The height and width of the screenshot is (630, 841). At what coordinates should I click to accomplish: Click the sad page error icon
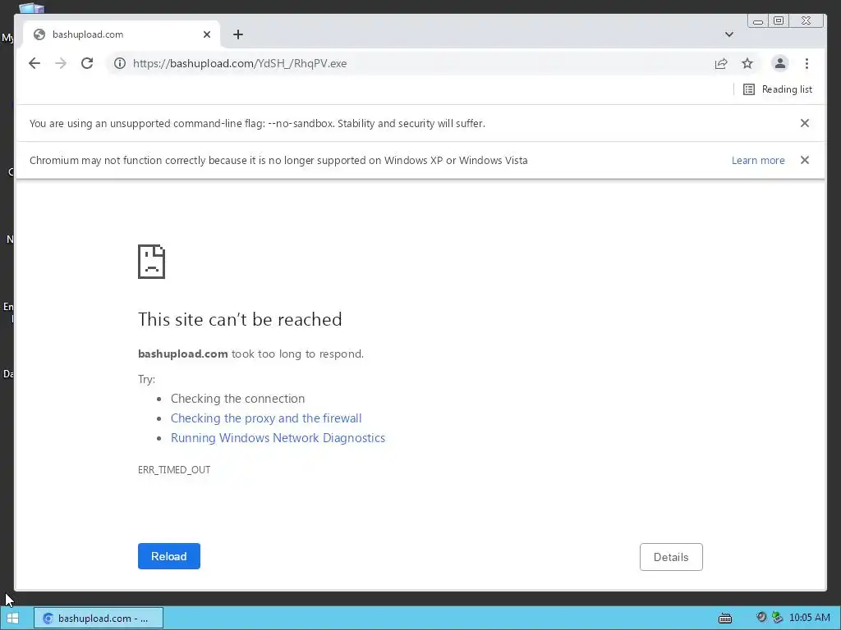tap(151, 262)
